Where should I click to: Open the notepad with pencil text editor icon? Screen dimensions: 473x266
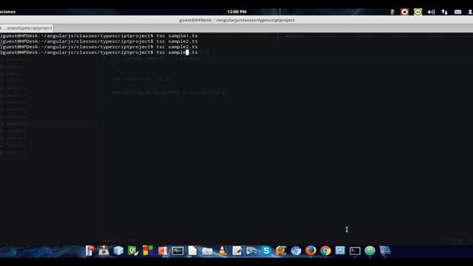click(x=236, y=251)
